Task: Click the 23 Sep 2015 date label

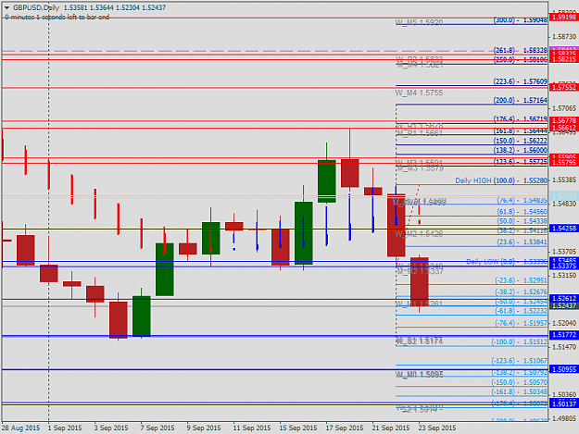Action: pos(437,428)
